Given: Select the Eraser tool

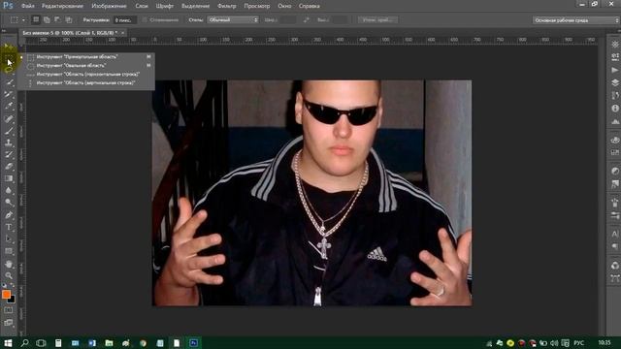Looking at the screenshot, I should pos(9,167).
